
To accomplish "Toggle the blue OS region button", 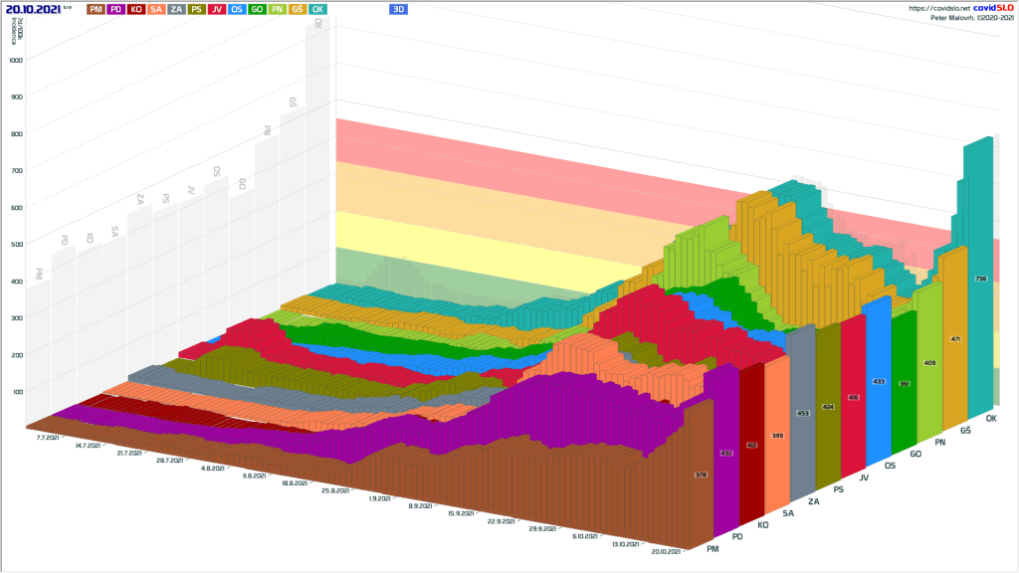I will 237,9.
